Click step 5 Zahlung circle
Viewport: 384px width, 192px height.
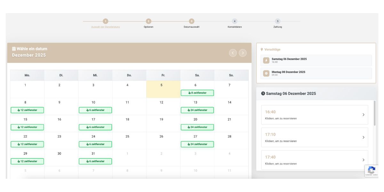(x=278, y=21)
